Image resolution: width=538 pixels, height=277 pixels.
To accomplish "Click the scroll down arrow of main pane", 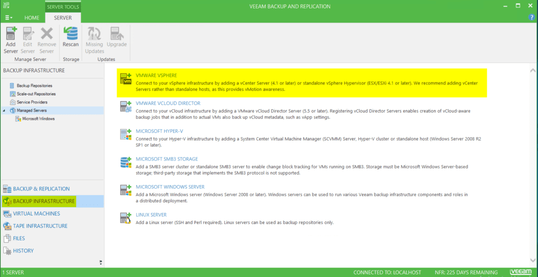I will (533, 260).
